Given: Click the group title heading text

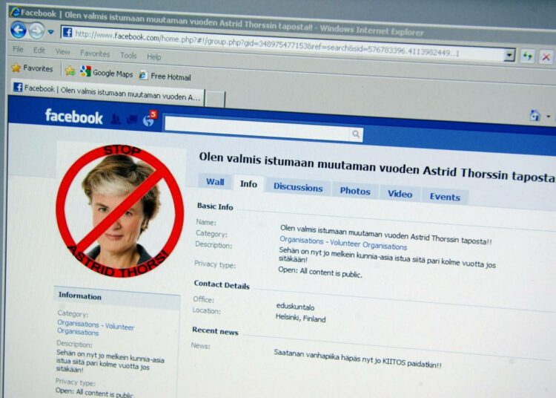Looking at the screenshot, I should (377, 167).
